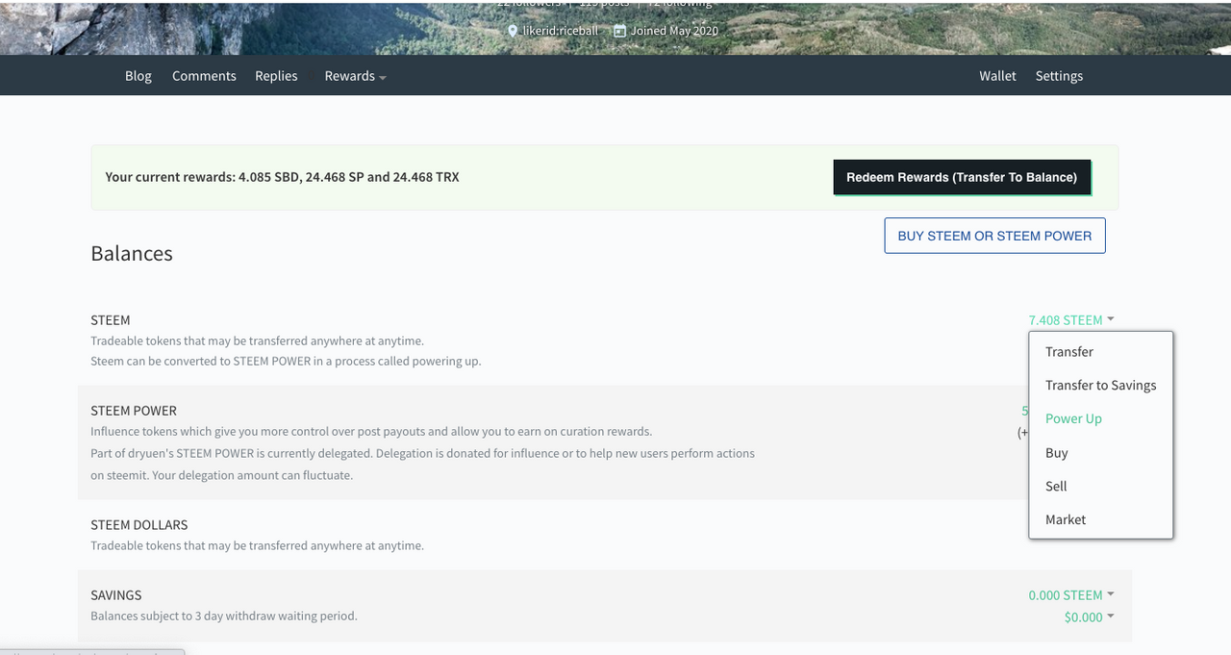
Task: Click the calendar icon beside Joined May 2020
Action: click(620, 31)
